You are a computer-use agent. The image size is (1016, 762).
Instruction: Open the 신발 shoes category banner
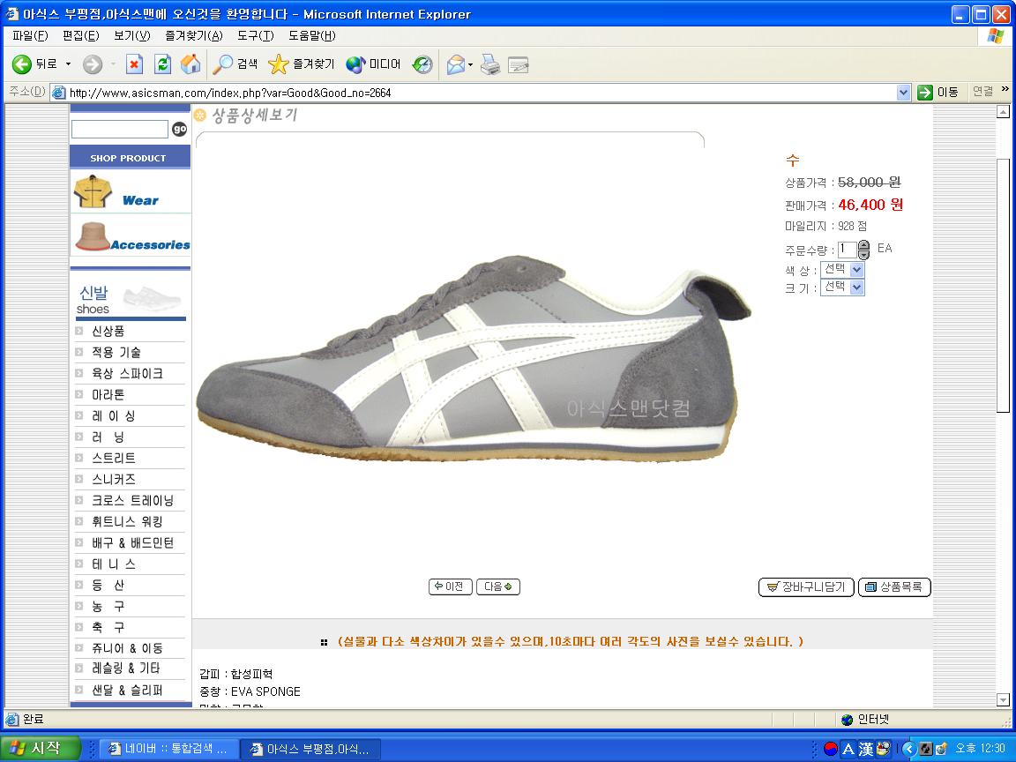[x=131, y=300]
